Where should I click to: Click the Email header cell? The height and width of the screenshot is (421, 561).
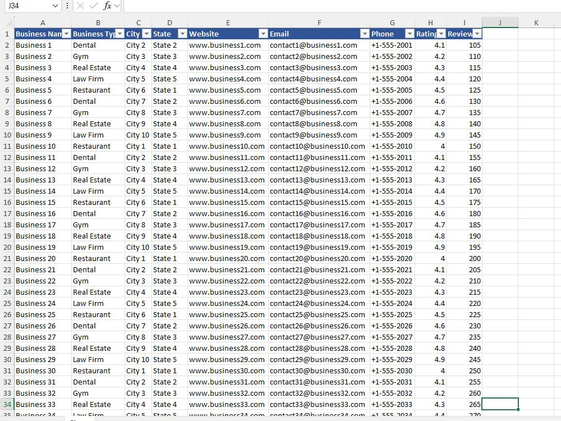(x=319, y=34)
